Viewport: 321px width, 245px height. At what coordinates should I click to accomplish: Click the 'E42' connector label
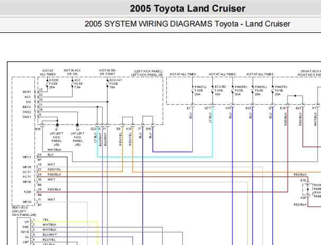149,129
